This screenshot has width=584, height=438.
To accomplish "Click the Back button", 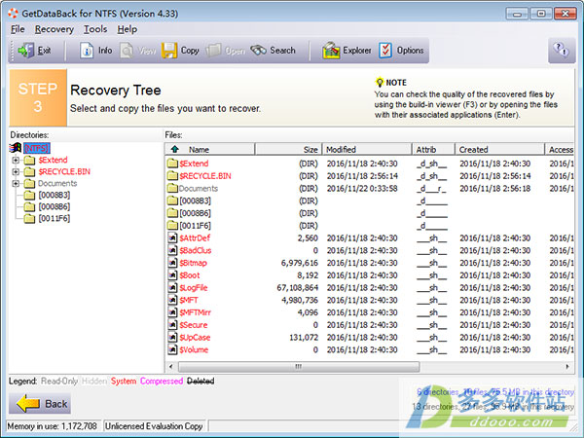I will [x=40, y=403].
